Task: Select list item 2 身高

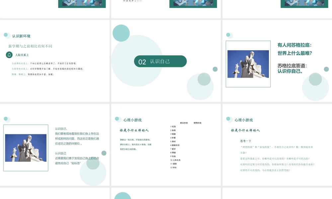Action: click(173, 130)
